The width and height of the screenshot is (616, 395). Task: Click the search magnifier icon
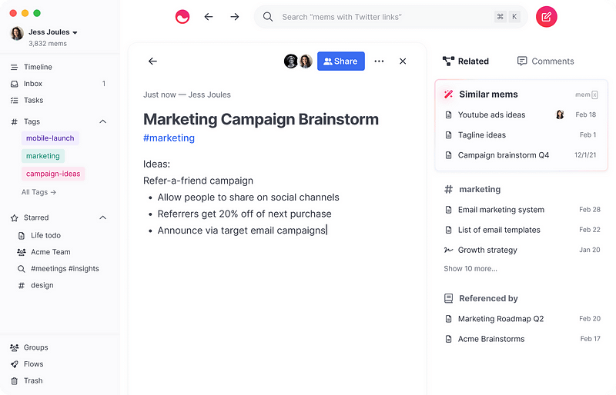[x=268, y=17]
